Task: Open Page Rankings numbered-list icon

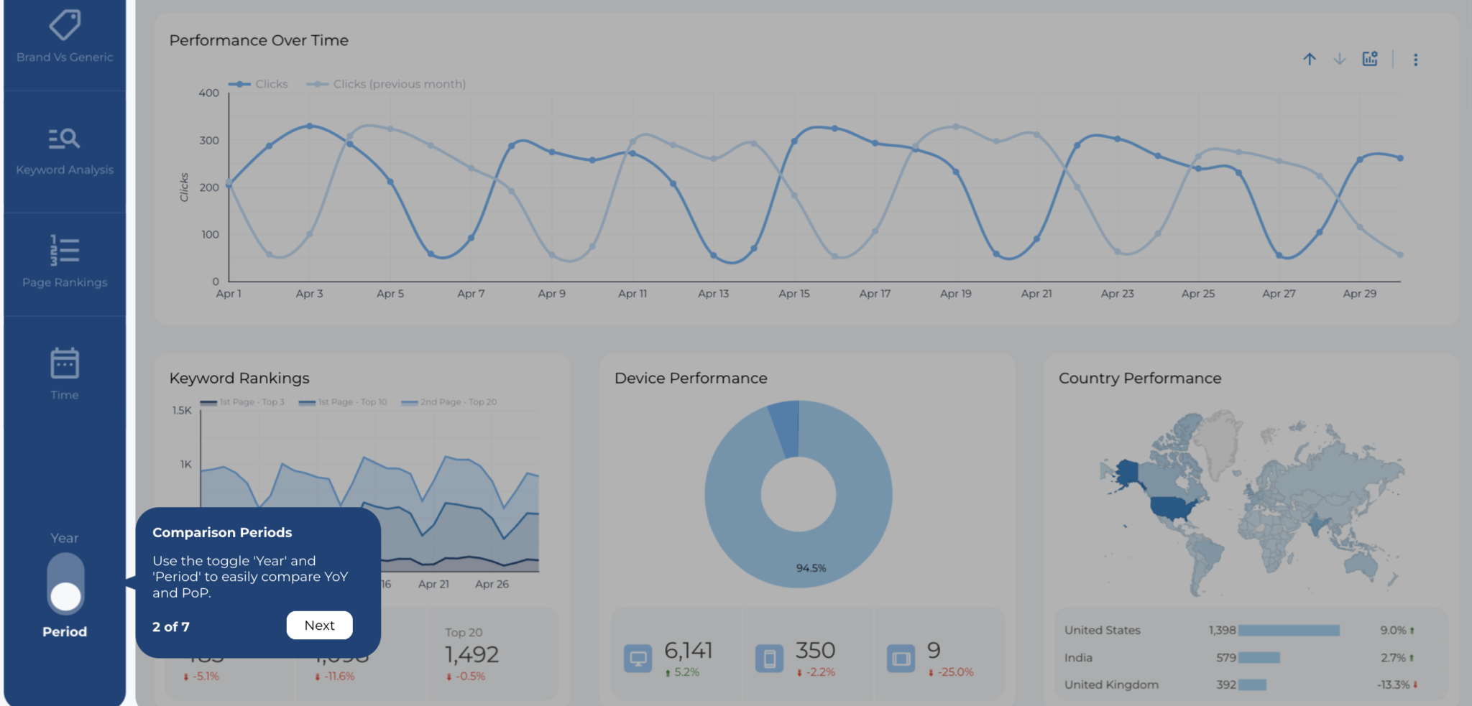Action: click(x=65, y=250)
